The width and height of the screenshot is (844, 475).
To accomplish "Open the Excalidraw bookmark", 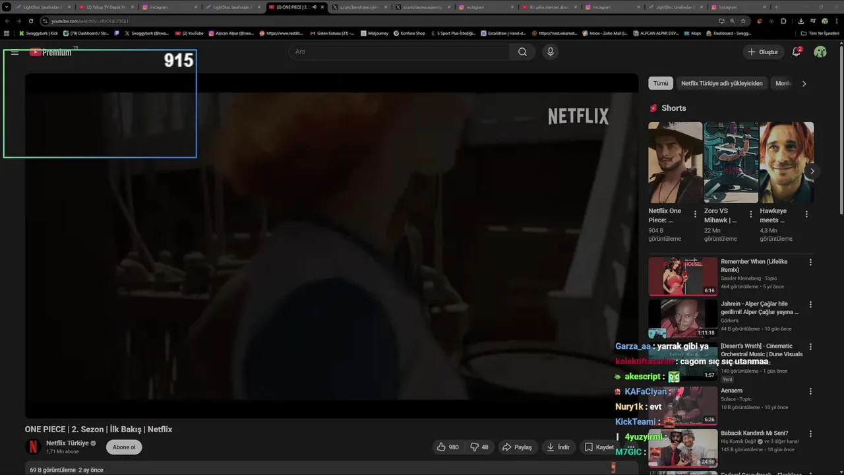I will (x=503, y=33).
